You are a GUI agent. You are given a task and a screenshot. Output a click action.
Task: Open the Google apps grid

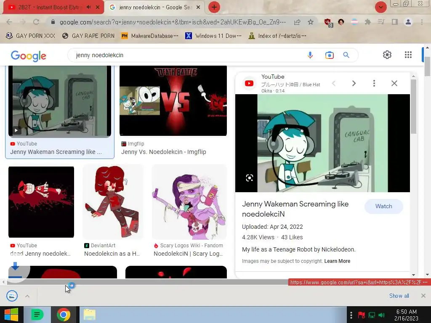pyautogui.click(x=408, y=55)
